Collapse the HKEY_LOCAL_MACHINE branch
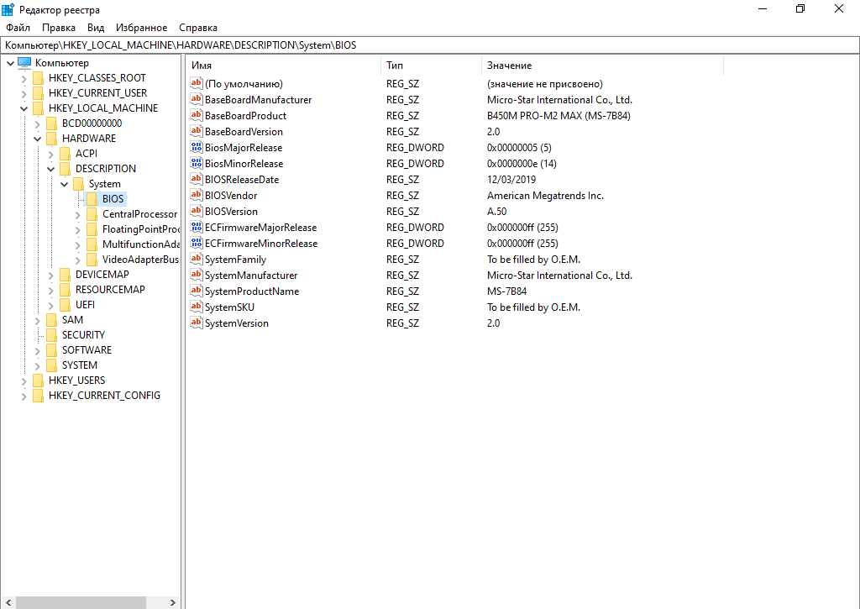 [24, 108]
